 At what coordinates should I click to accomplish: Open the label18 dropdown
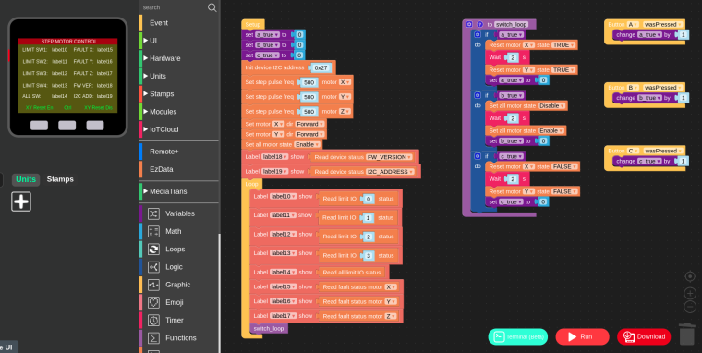point(275,157)
